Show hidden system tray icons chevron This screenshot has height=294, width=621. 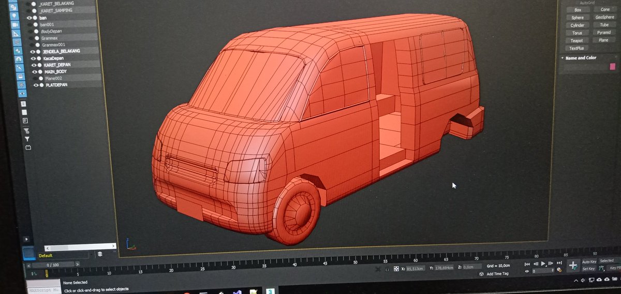575,281
